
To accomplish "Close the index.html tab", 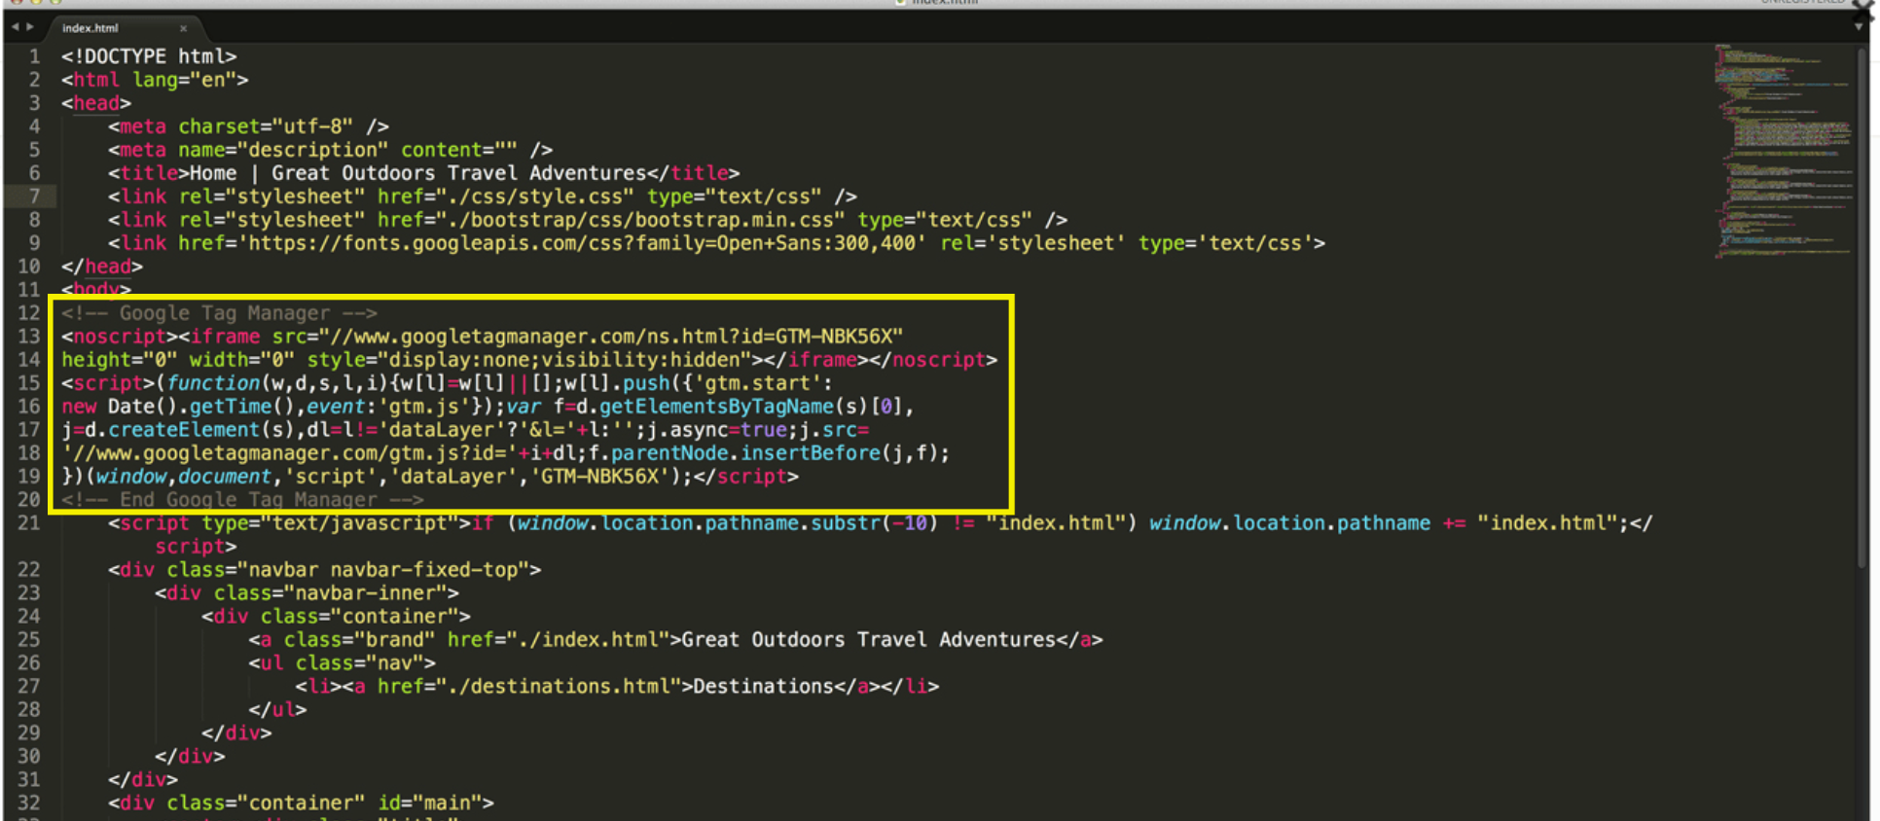I will pyautogui.click(x=183, y=28).
